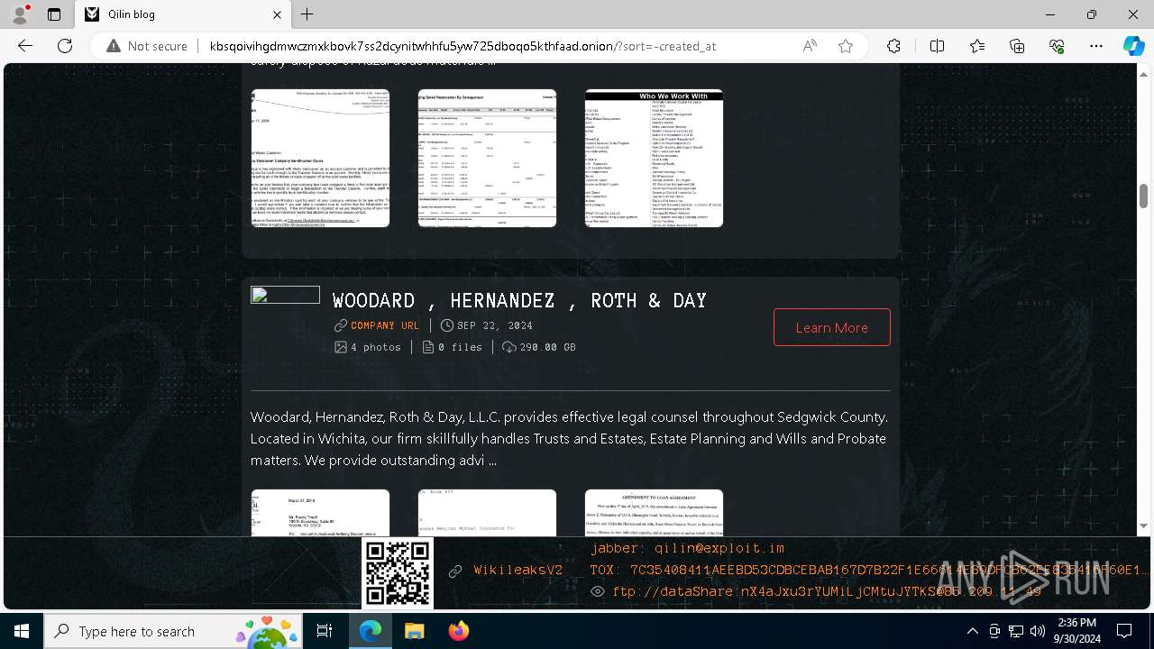This screenshot has height=649, width=1154.
Task: Open the WOODARD, HERNANDEZ, ROTH & DAY title
Action: tap(519, 301)
